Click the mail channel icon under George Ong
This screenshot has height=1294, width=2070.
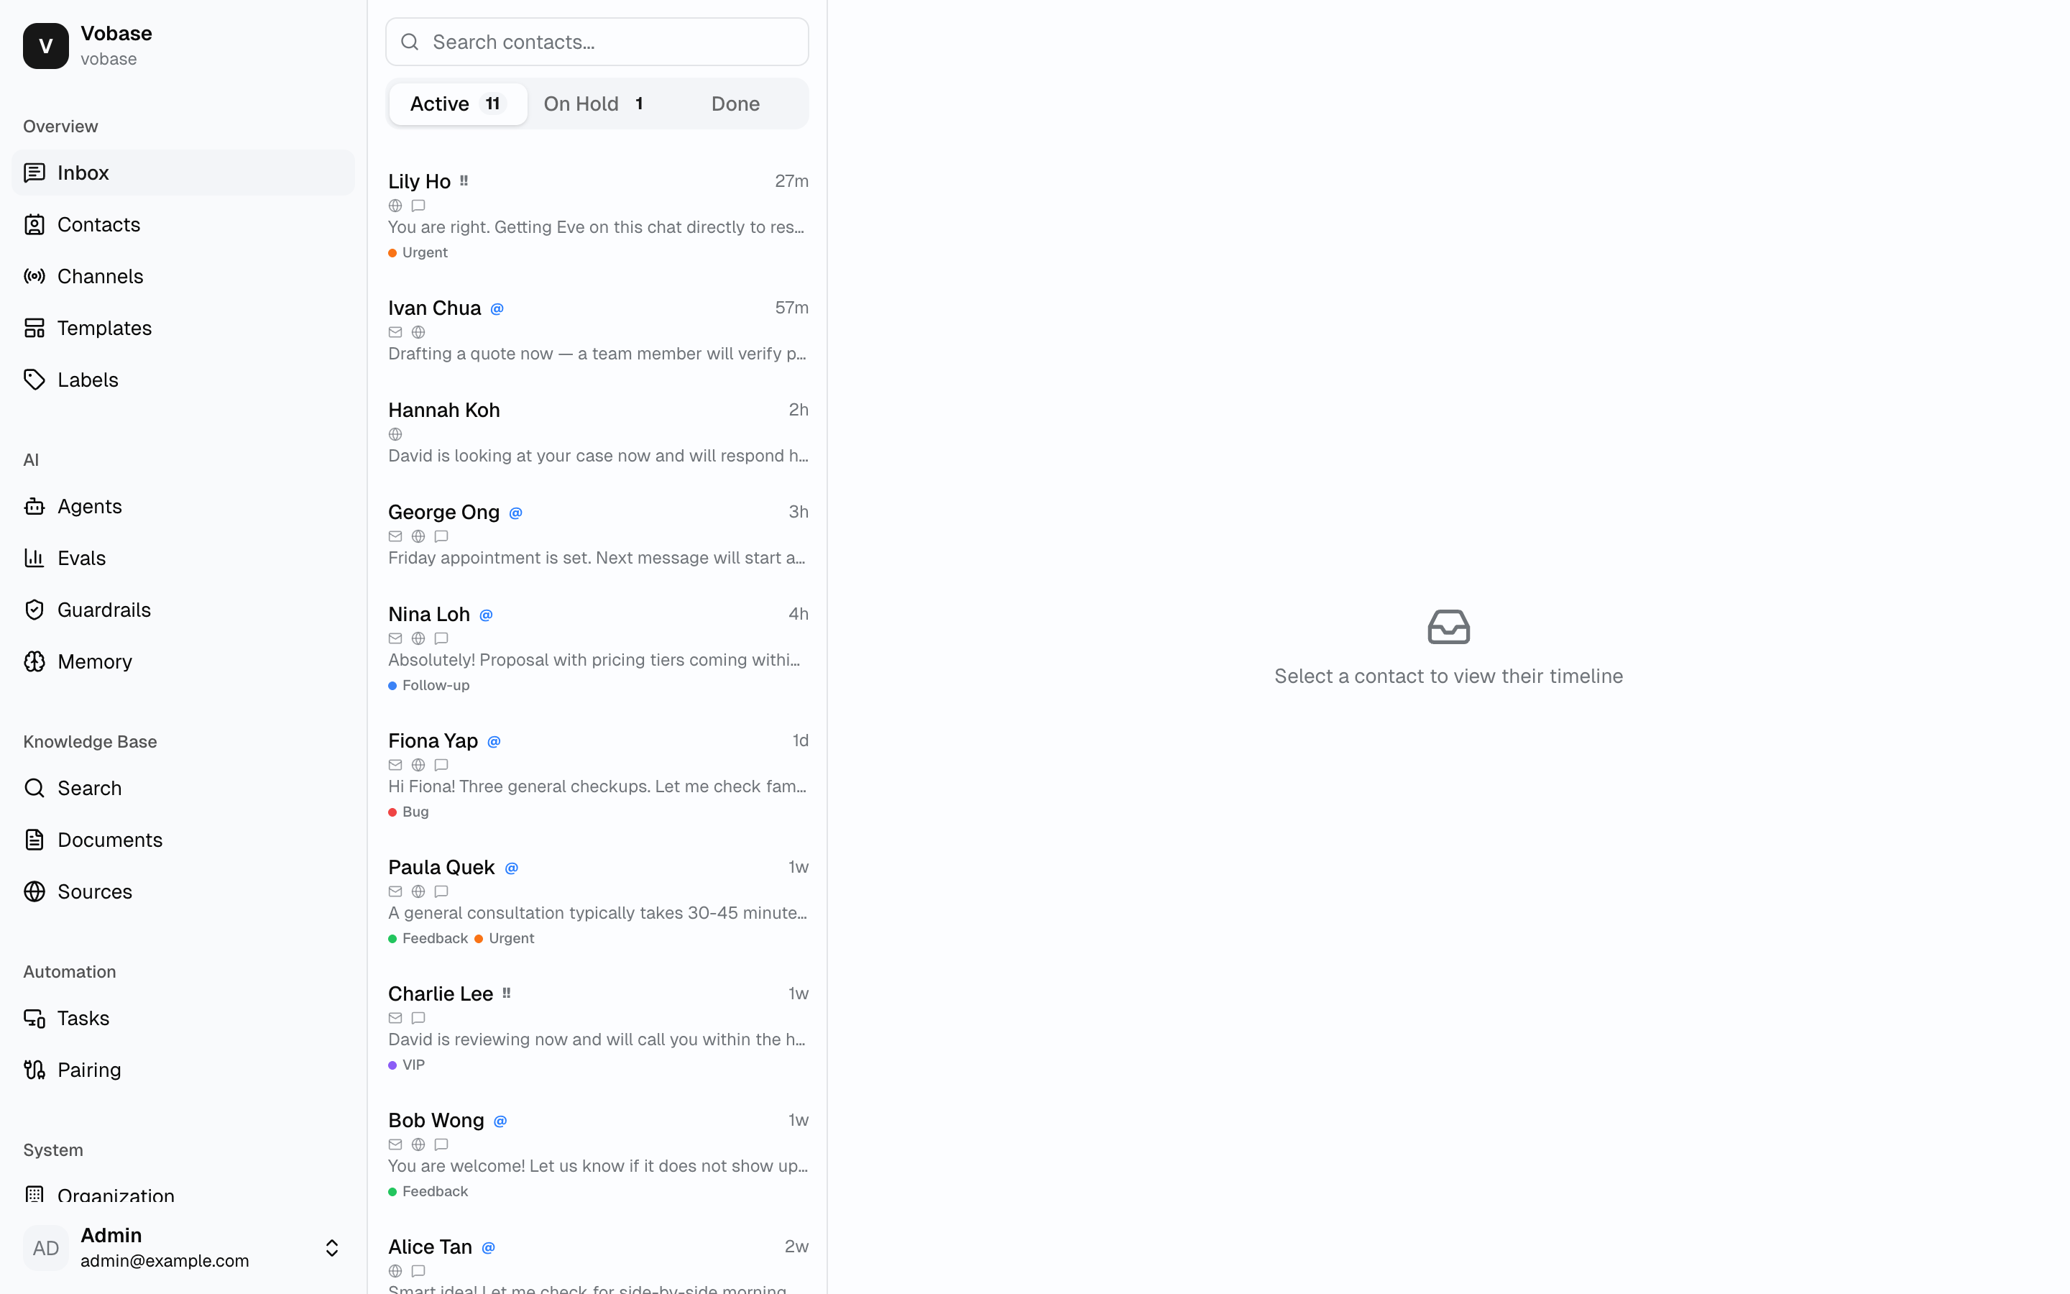coord(395,536)
